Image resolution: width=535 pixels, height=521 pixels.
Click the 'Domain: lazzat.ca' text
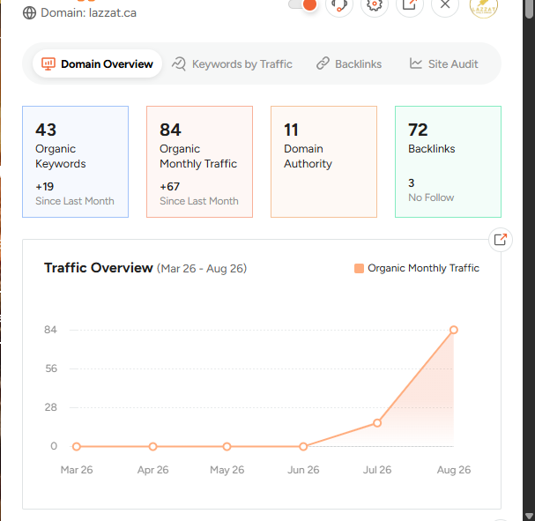point(89,13)
